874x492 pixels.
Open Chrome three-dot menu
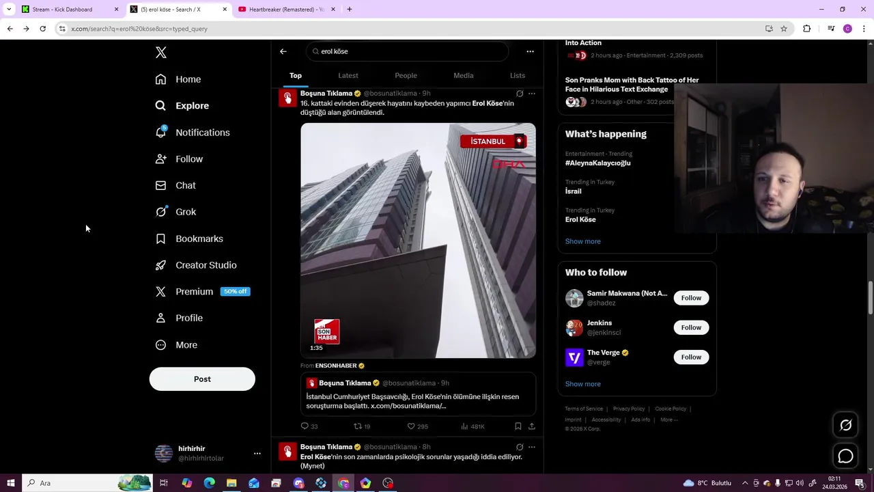coord(864,29)
